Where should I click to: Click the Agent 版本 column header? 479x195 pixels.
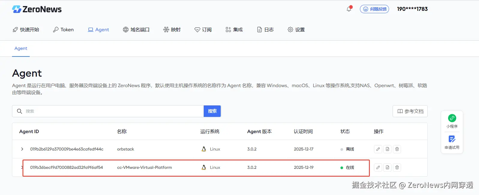coord(259,131)
